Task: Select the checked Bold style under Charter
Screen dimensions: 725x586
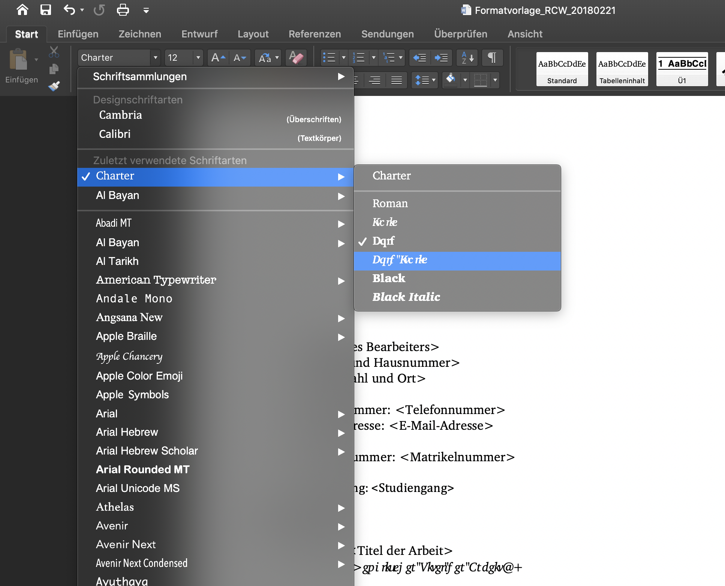Action: click(383, 241)
